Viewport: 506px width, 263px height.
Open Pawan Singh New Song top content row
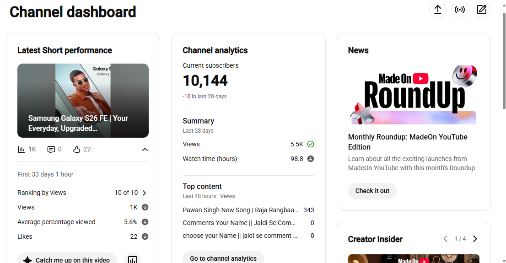pyautogui.click(x=248, y=210)
